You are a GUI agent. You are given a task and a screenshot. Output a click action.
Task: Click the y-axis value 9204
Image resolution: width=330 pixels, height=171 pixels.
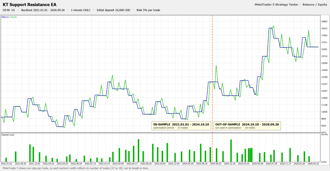(x=324, y=126)
